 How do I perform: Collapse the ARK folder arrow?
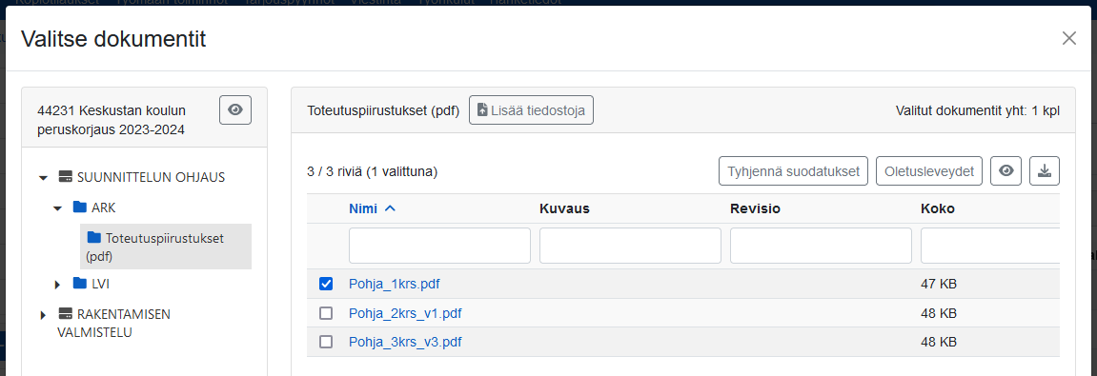[x=58, y=208]
